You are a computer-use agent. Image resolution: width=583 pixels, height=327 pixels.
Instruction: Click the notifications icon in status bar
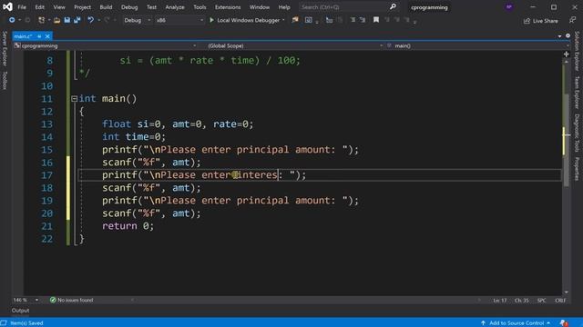tap(564, 323)
